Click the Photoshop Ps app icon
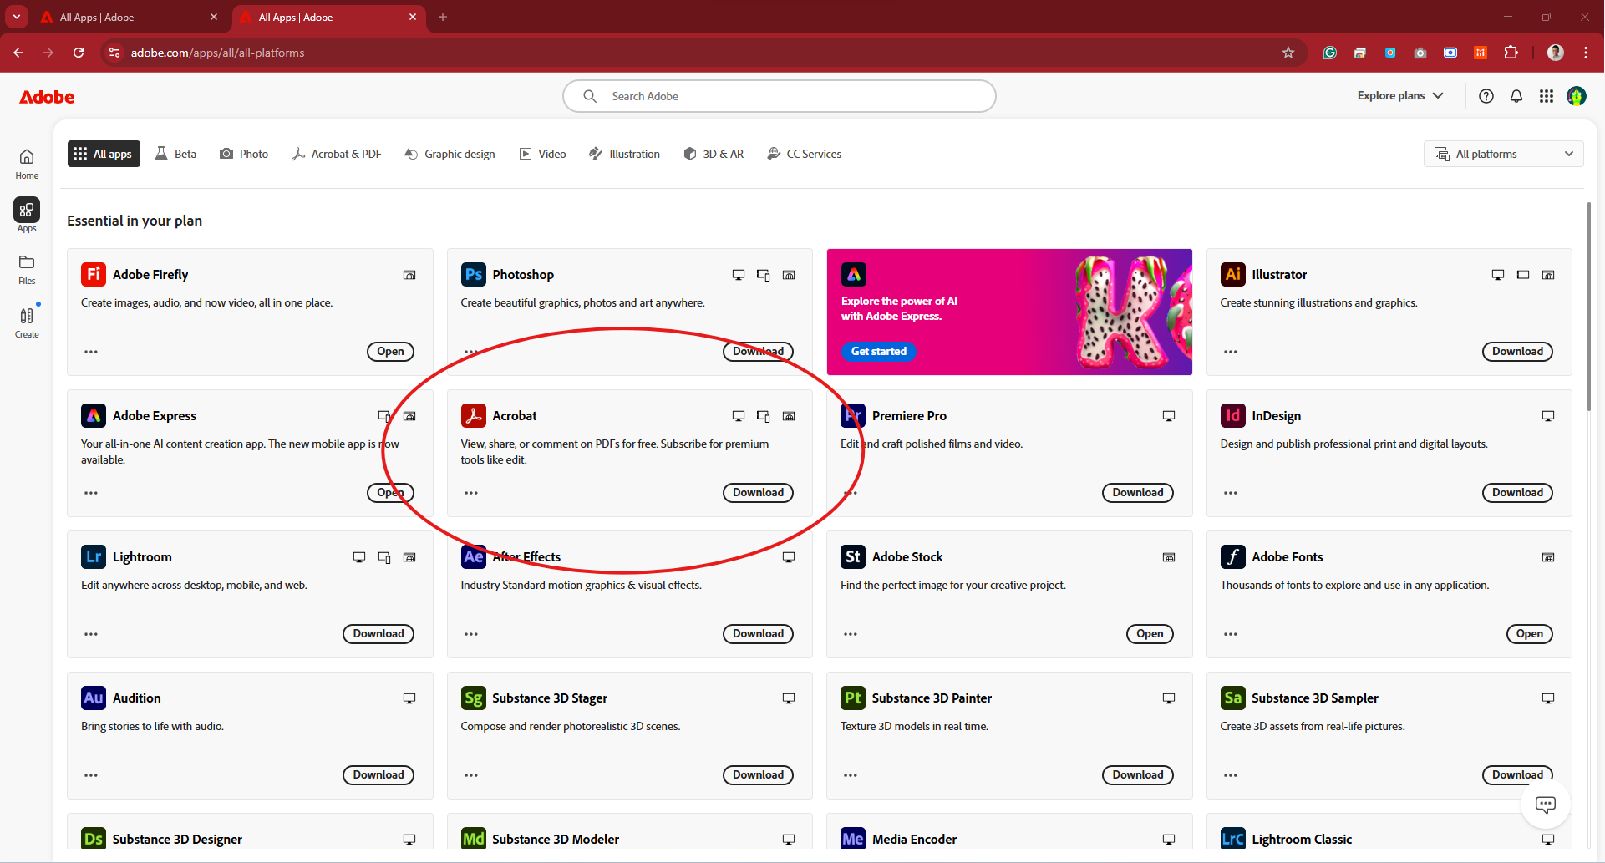1605x863 pixels. [x=474, y=274]
